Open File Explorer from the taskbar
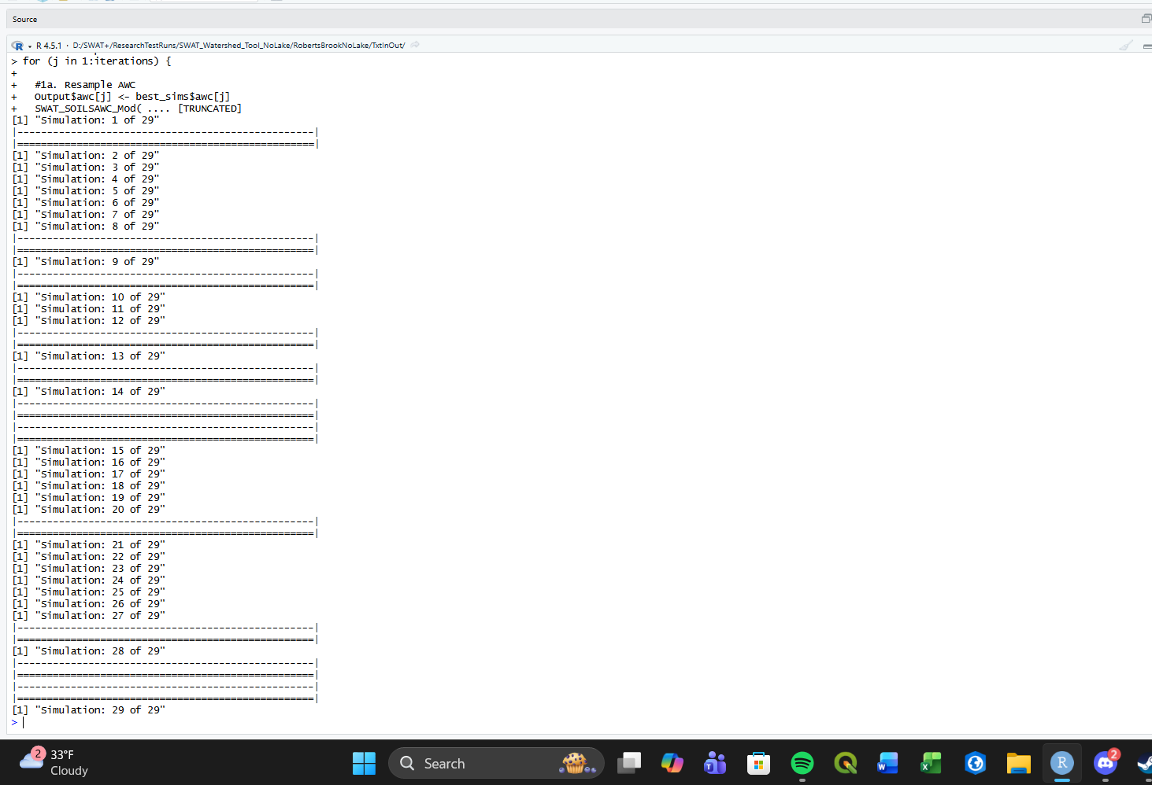Viewport: 1152px width, 785px height. (x=1018, y=763)
